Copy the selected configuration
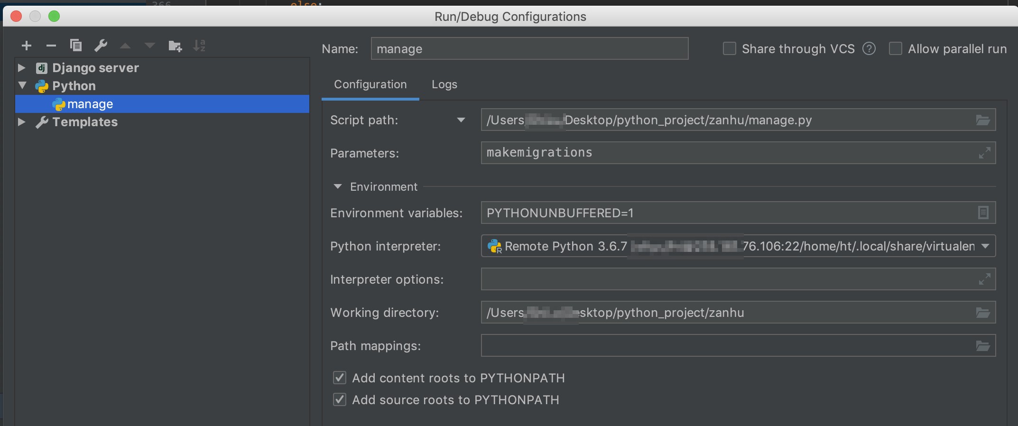Image resolution: width=1018 pixels, height=426 pixels. click(x=76, y=46)
